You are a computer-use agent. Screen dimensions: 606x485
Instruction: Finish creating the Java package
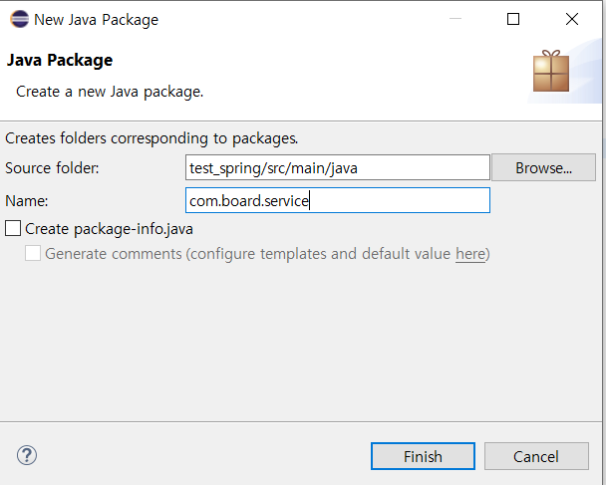pyautogui.click(x=423, y=456)
